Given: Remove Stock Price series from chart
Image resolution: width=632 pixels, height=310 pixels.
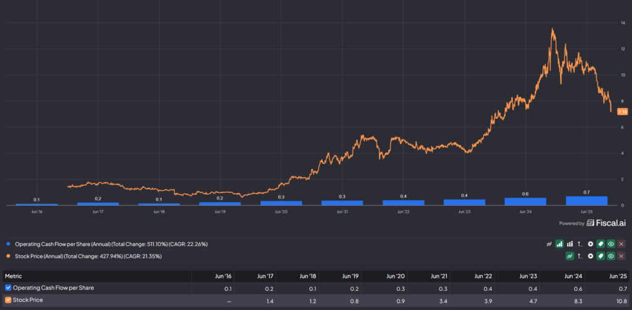Looking at the screenshot, I should pyautogui.click(x=621, y=256).
